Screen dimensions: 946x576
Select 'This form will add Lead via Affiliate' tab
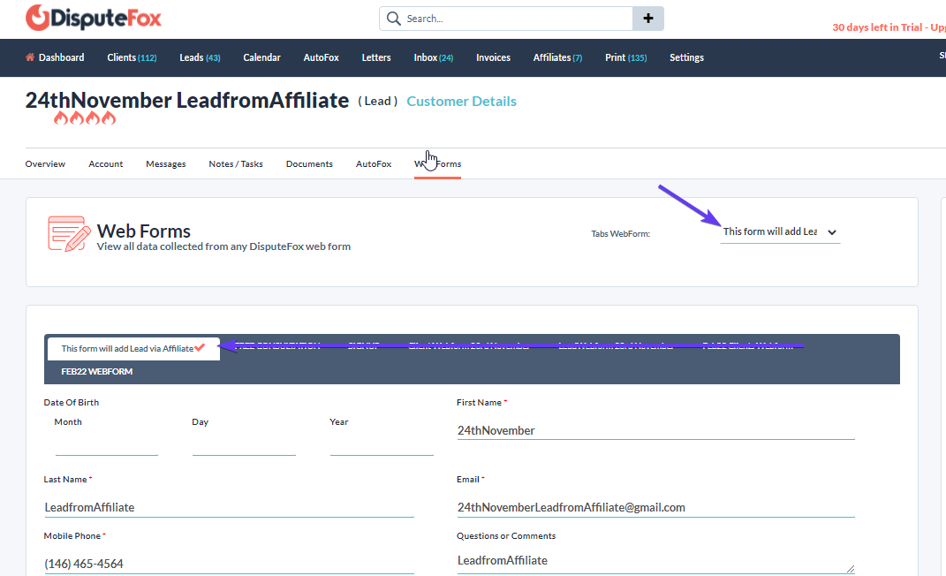click(x=132, y=349)
